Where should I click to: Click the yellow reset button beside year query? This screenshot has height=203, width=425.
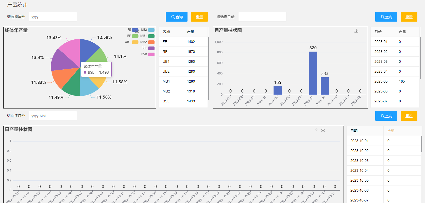199,17
